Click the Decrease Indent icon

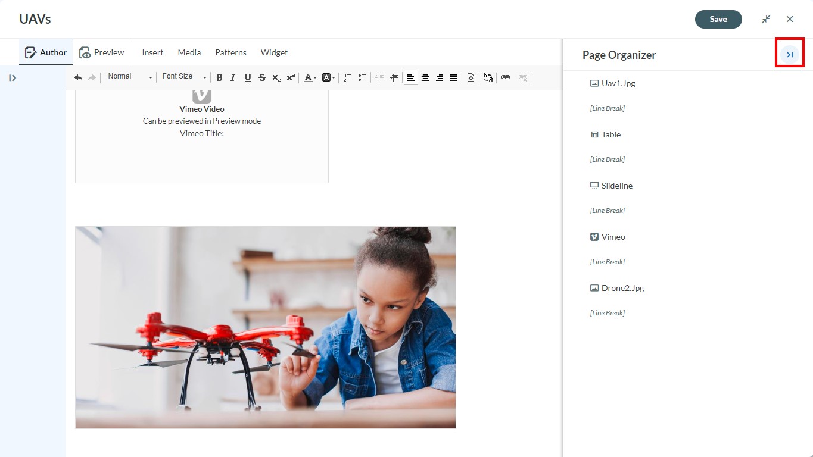click(379, 77)
